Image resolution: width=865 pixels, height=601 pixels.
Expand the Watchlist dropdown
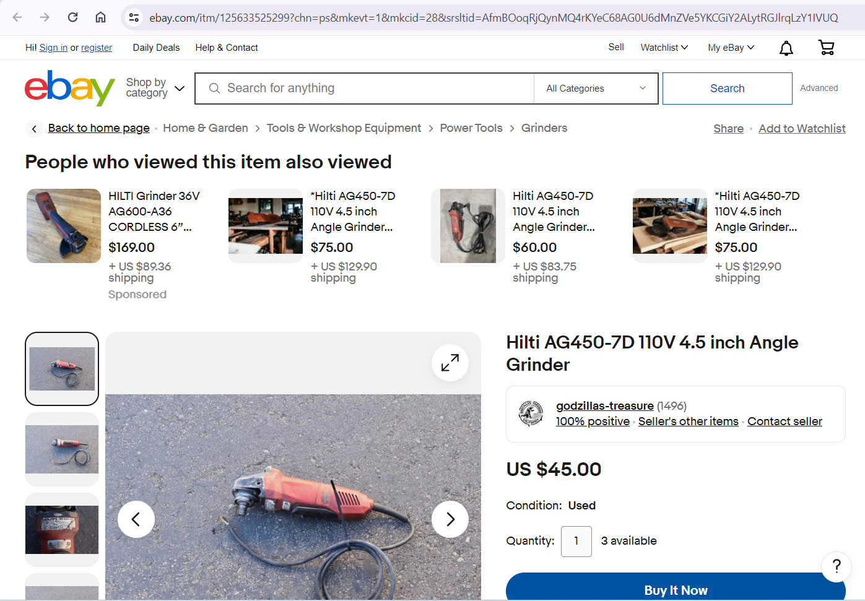click(x=664, y=48)
